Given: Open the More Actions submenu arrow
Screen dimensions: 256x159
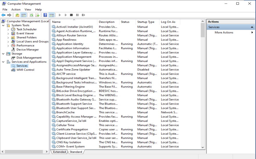Looking at the screenshot, I should coord(252,32).
